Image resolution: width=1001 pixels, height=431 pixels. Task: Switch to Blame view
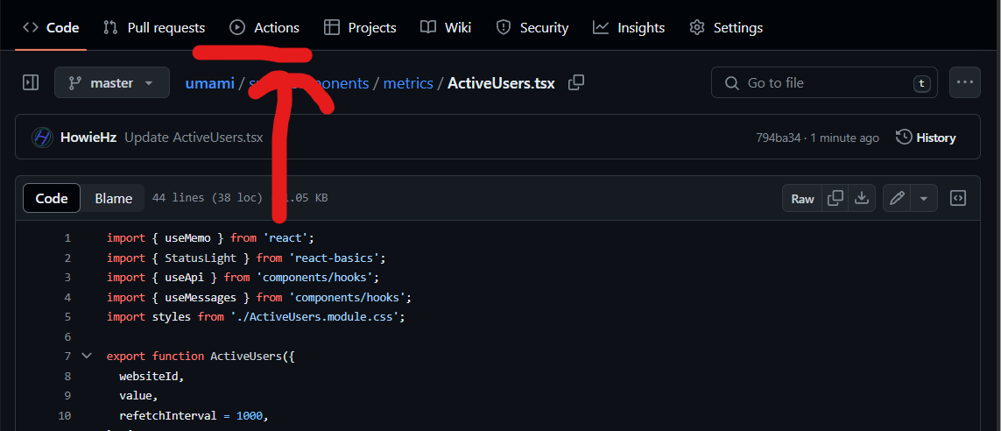[114, 198]
